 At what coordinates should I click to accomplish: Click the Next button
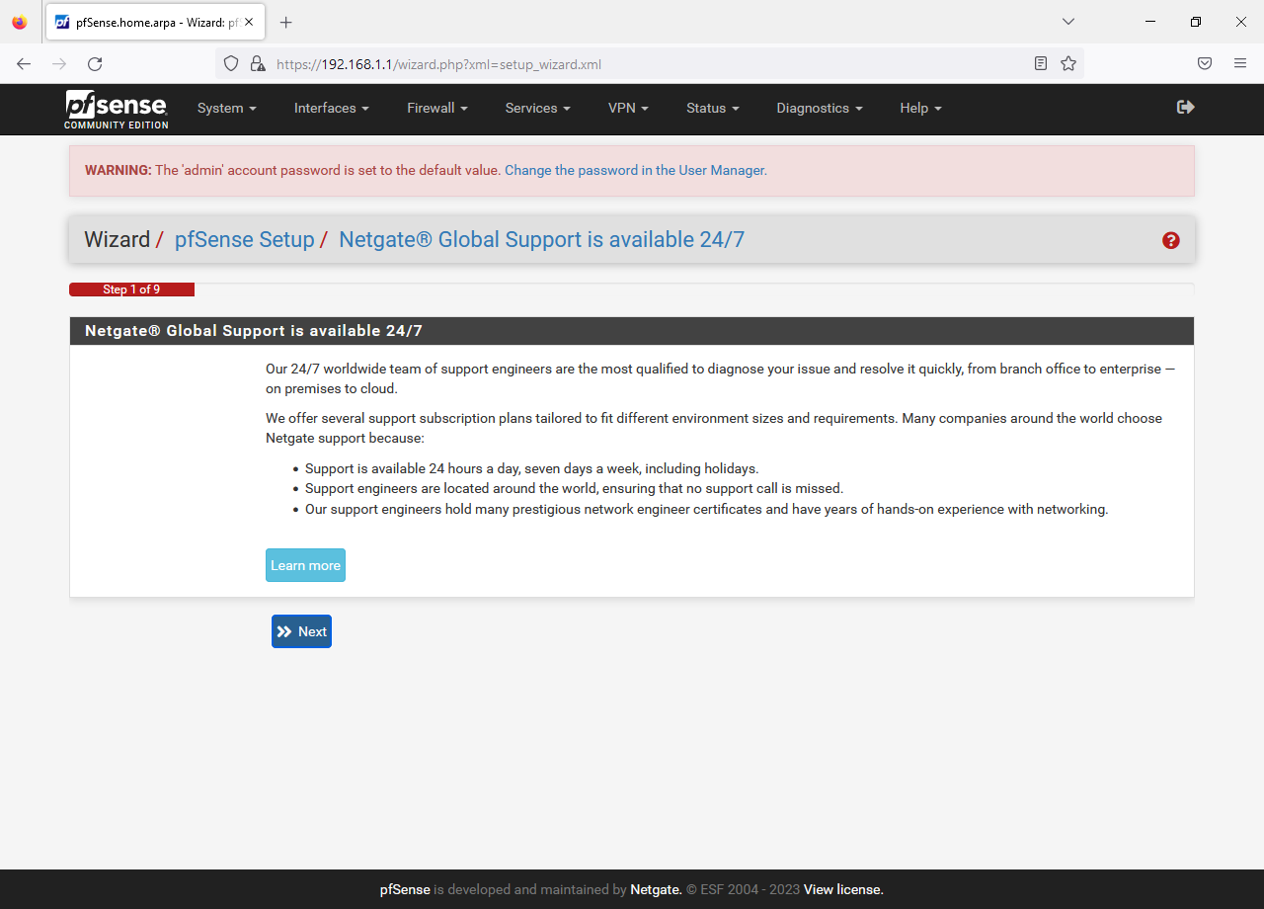[301, 631]
